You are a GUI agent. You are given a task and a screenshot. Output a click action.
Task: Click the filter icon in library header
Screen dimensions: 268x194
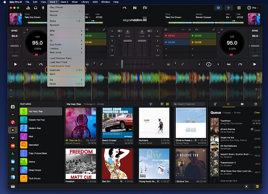pos(151,104)
